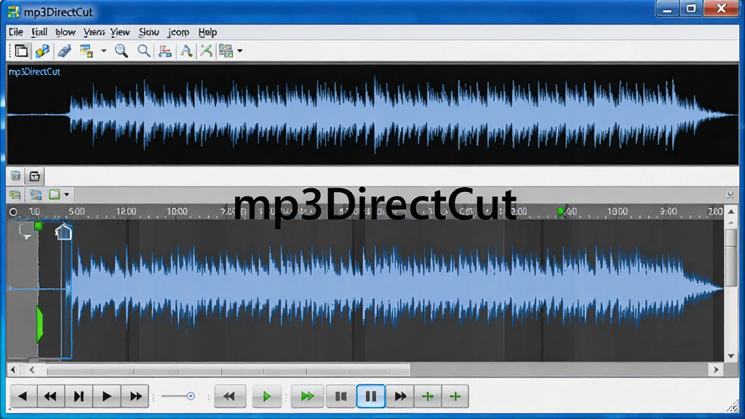Click the down arrow of the vertical scrollbar
The height and width of the screenshot is (419, 745).
point(731,356)
